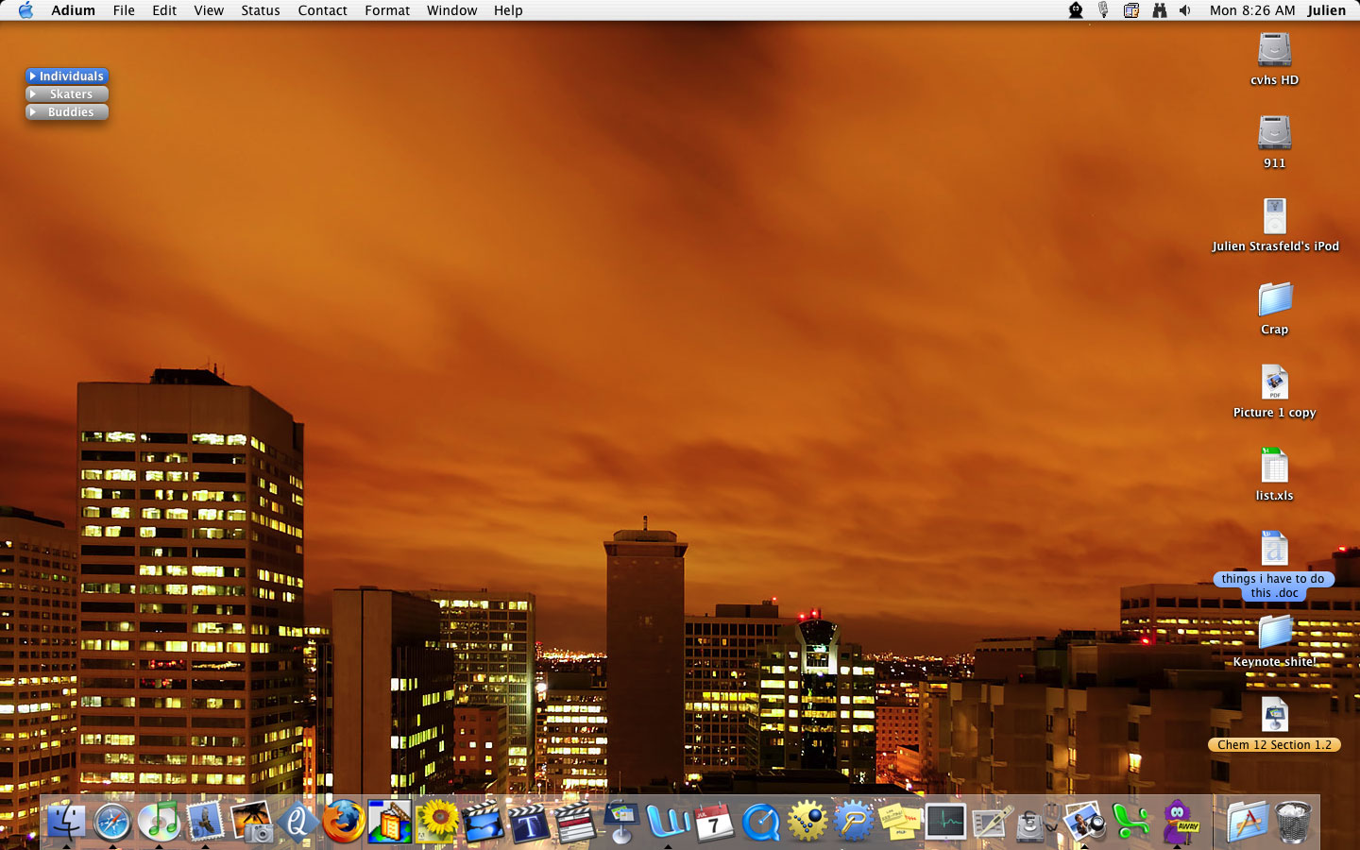Open the Julien user switching menu
This screenshot has height=850, width=1360.
pos(1326,10)
